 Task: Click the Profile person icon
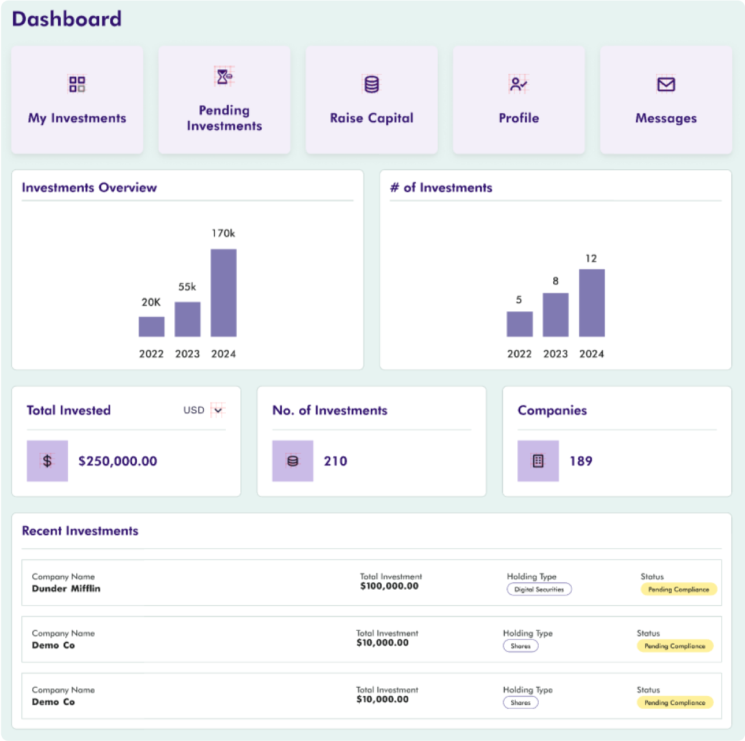tap(518, 84)
